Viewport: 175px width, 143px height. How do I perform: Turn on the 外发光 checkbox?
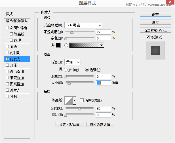[x=7, y=90]
